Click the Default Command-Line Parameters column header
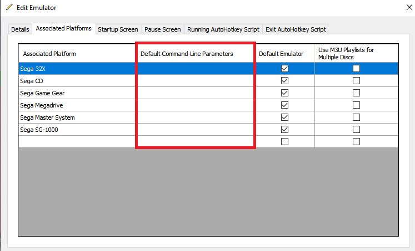The width and height of the screenshot is (415, 251). click(196, 54)
